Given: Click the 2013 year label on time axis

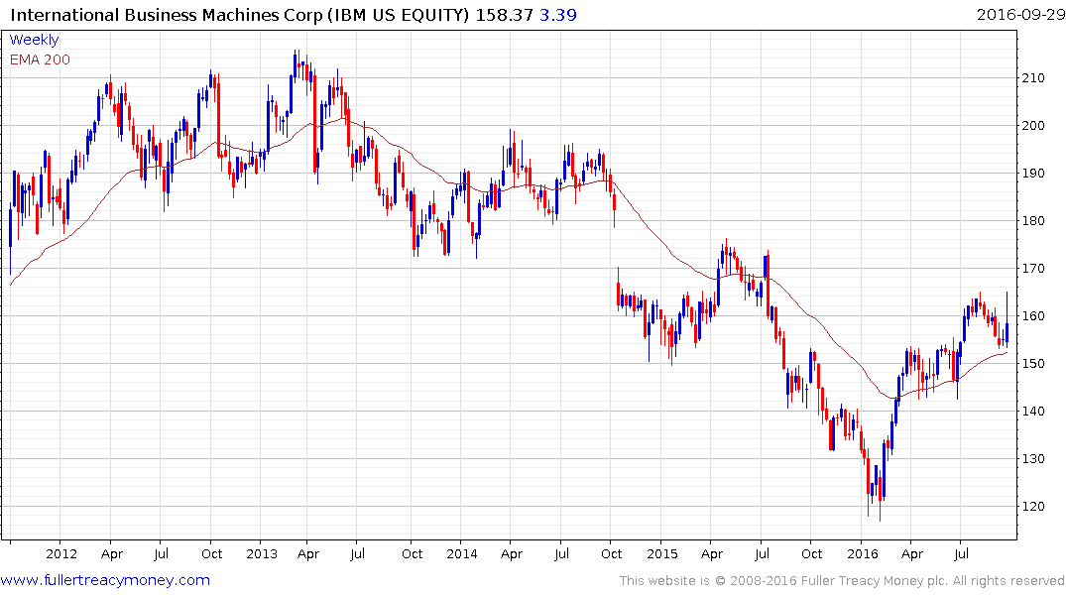Looking at the screenshot, I should tap(262, 553).
